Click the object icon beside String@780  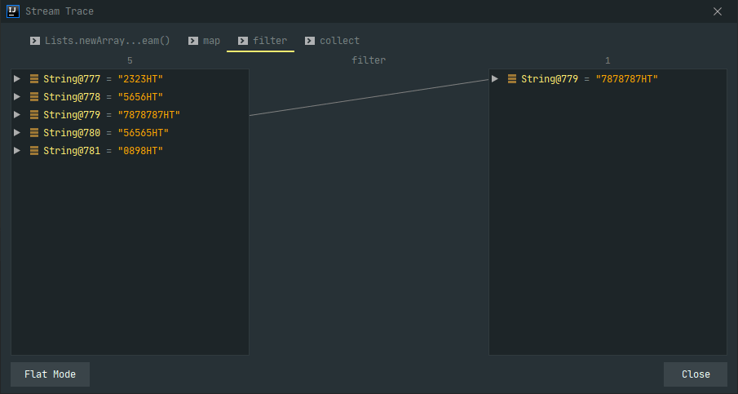[x=34, y=133]
